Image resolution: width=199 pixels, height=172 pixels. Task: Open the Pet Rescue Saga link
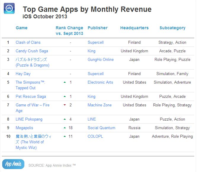[31, 97]
